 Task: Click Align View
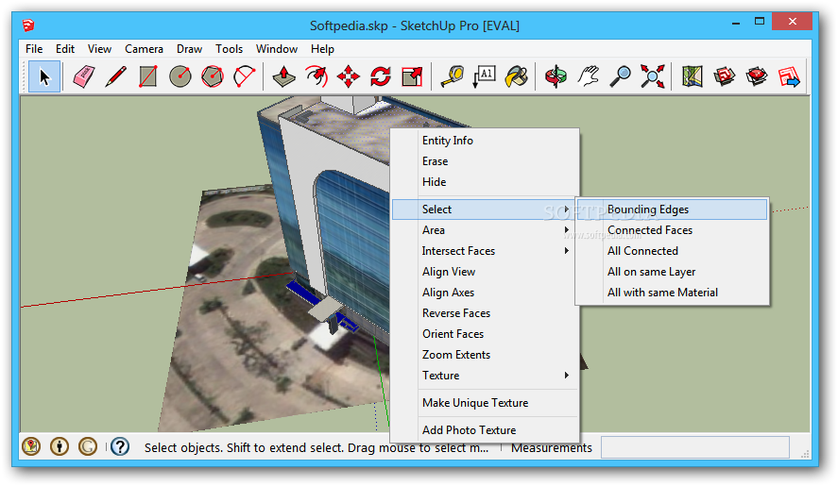pos(486,272)
